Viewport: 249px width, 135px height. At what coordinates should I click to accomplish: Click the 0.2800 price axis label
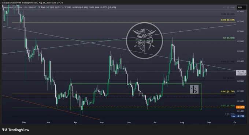241,41
